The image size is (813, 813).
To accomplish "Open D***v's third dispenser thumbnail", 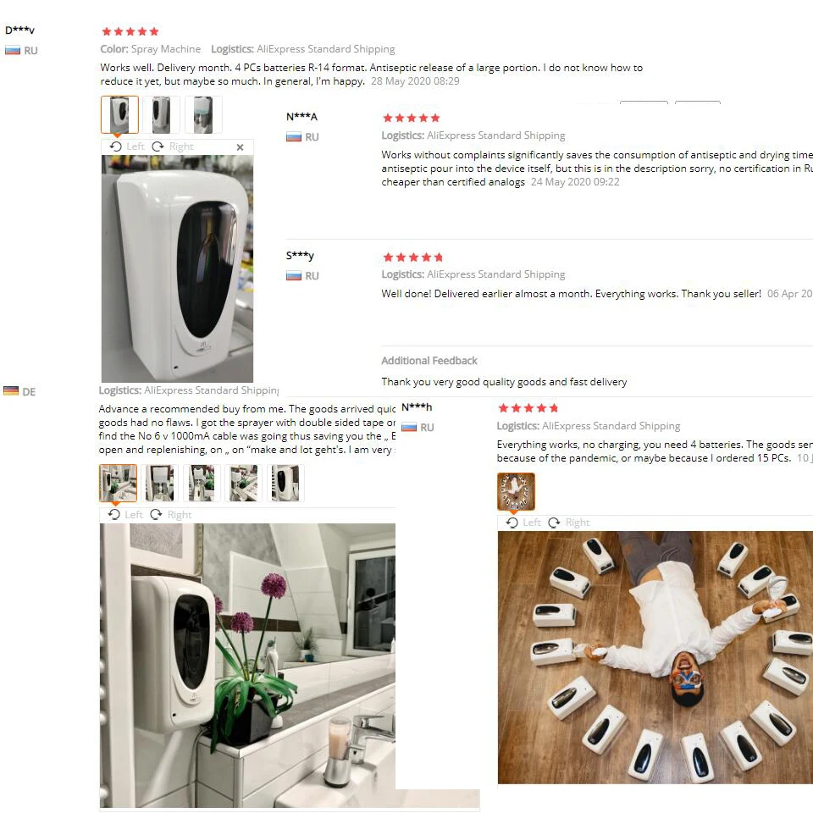I will [203, 114].
